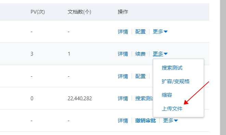226x135 pixels.
Task: Select 搜索测试 from the dropdown menu
Action: (x=172, y=68)
